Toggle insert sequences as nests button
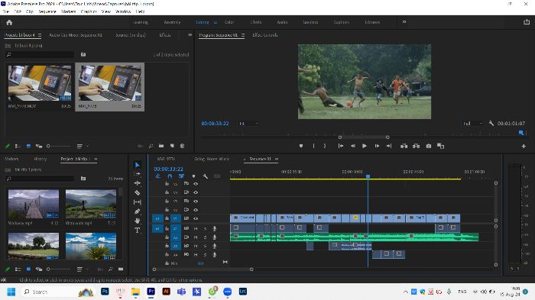Screen dimensions: 535x300 point(157,176)
